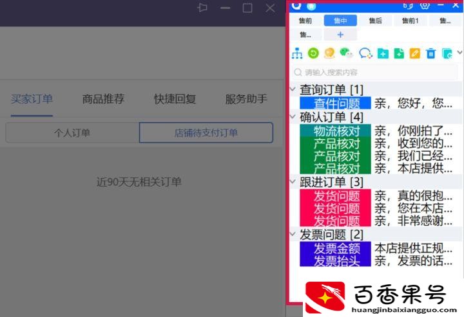
Task: Minimize the blue quick-reply panel
Action: [x=441, y=5]
